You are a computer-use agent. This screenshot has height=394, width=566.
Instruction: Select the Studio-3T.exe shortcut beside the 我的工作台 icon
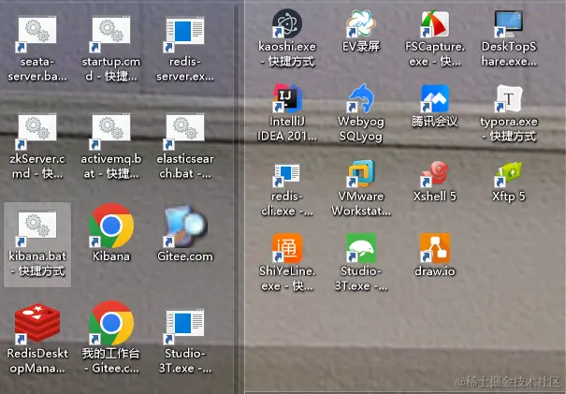(185, 326)
